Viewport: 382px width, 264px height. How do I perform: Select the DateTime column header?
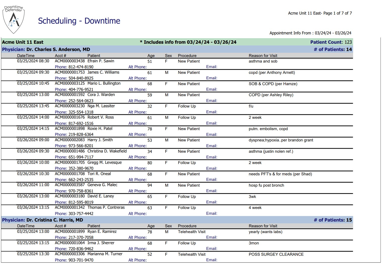tap(25, 56)
